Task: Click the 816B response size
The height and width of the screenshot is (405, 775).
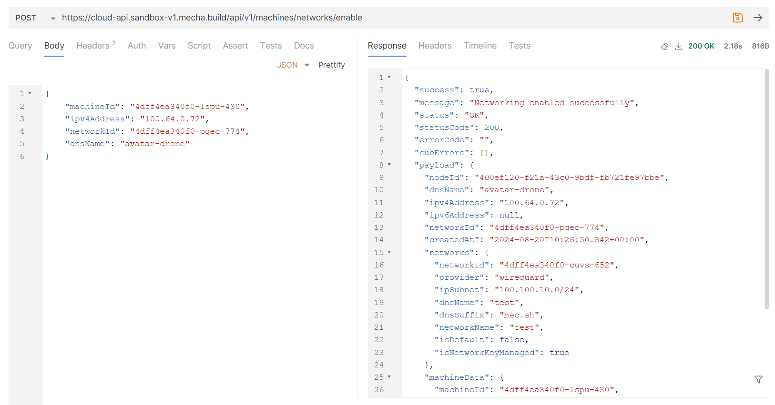Action: point(760,46)
